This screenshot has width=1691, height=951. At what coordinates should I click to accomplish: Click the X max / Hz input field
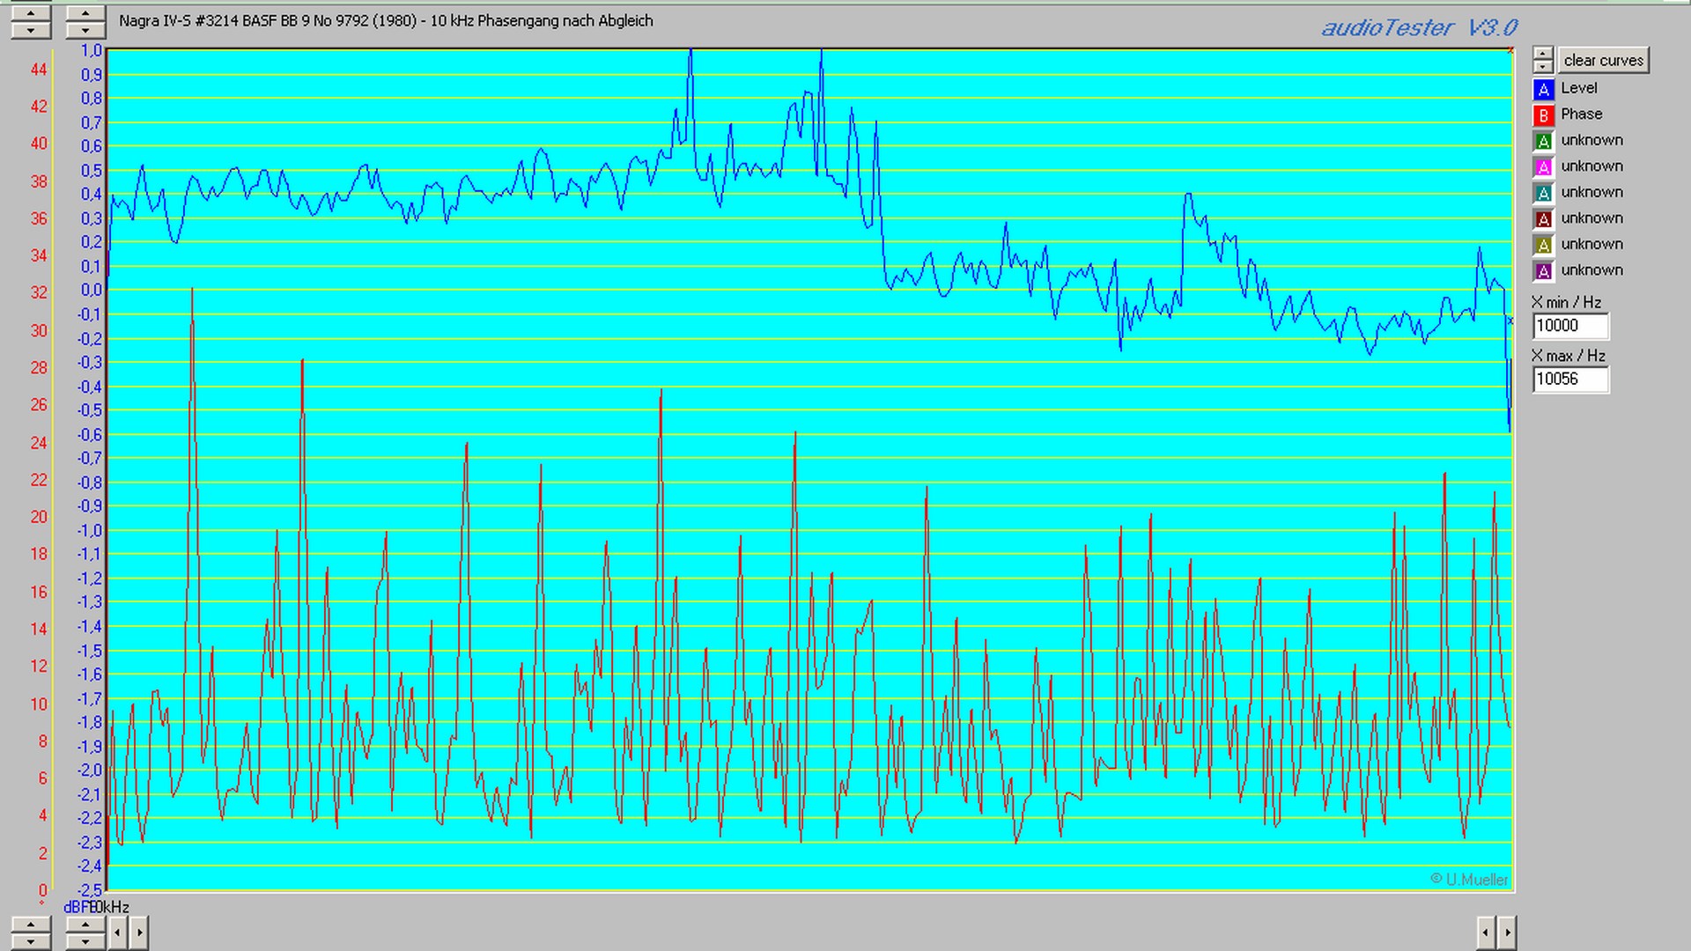pyautogui.click(x=1569, y=380)
